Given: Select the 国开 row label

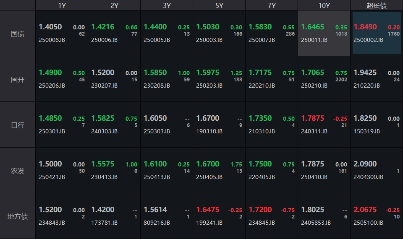Looking at the screenshot, I should pos(18,79).
